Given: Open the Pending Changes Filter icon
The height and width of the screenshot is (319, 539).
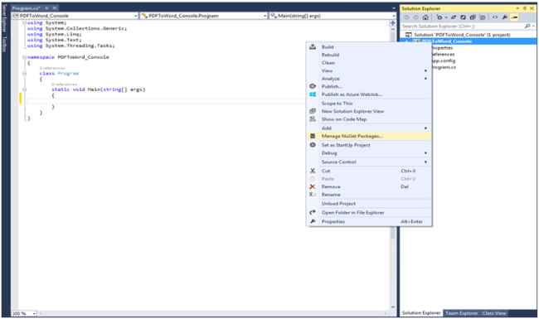Looking at the screenshot, I should (440, 17).
